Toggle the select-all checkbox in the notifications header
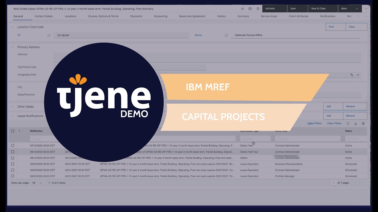This screenshot has height=212, width=378. [13, 131]
